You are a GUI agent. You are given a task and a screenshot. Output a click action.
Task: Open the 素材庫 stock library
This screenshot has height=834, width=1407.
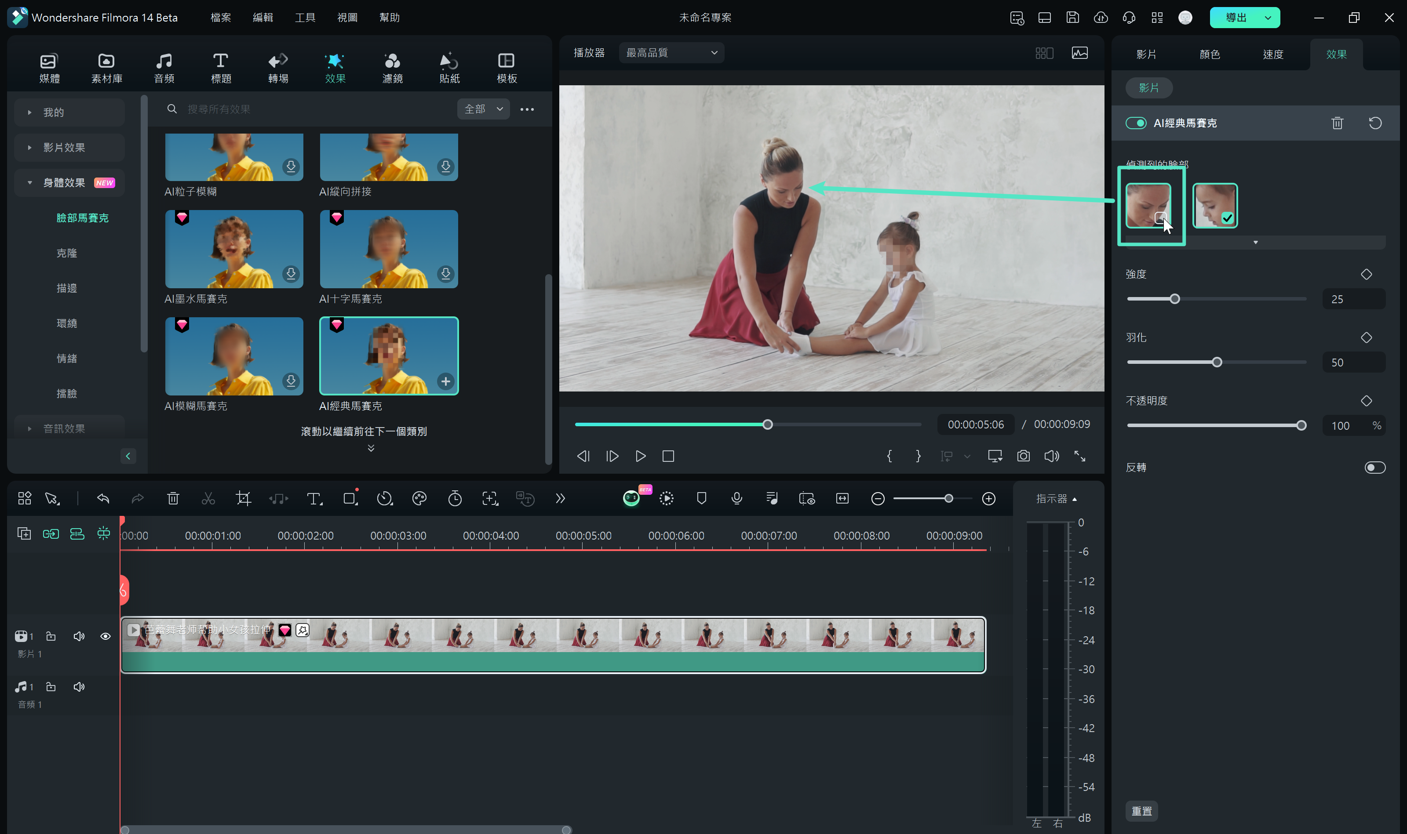point(106,67)
